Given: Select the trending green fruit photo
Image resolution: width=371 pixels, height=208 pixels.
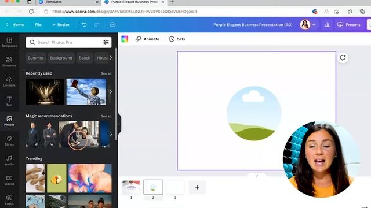Looking at the screenshot, I should click(x=57, y=179).
